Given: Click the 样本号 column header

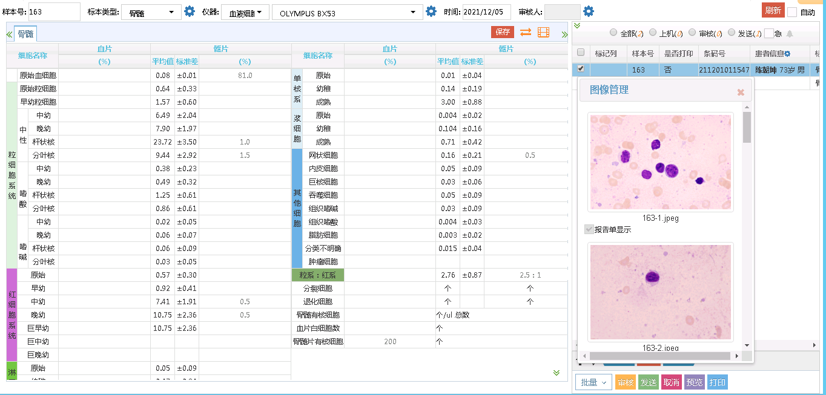Looking at the screenshot, I should point(643,53).
